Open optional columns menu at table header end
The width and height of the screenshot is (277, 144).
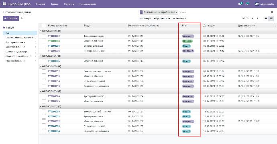coord(275,26)
